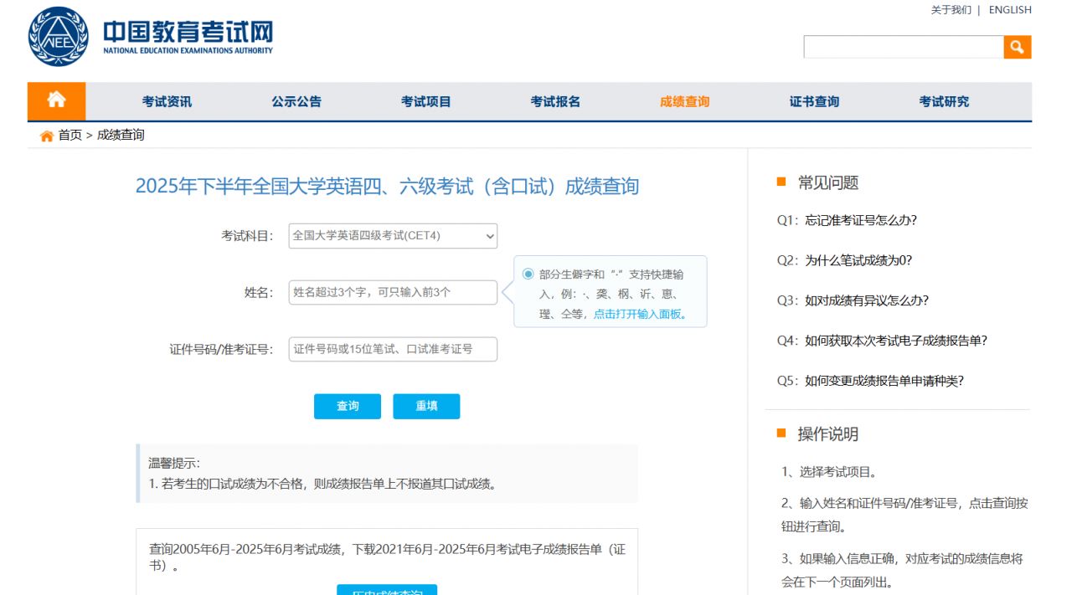The height and width of the screenshot is (595, 1077).
Task: Open the 考试报名 menu
Action: tap(555, 101)
